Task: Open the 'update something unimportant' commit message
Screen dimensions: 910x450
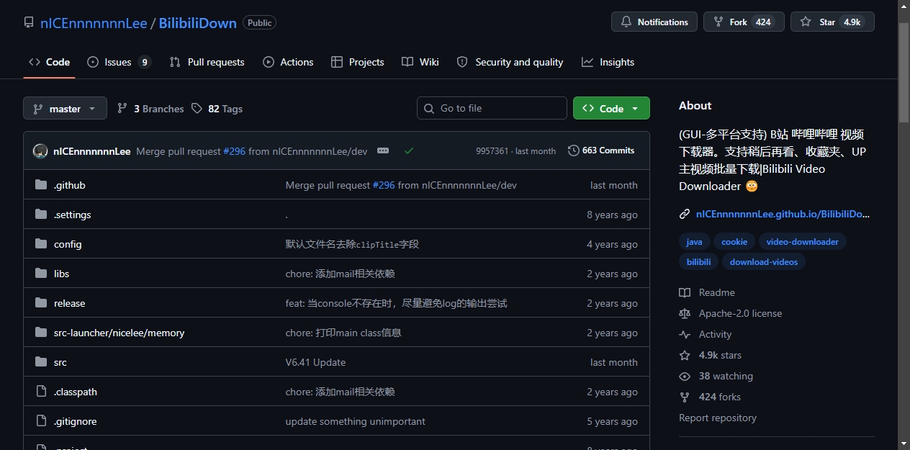Action: (x=355, y=421)
